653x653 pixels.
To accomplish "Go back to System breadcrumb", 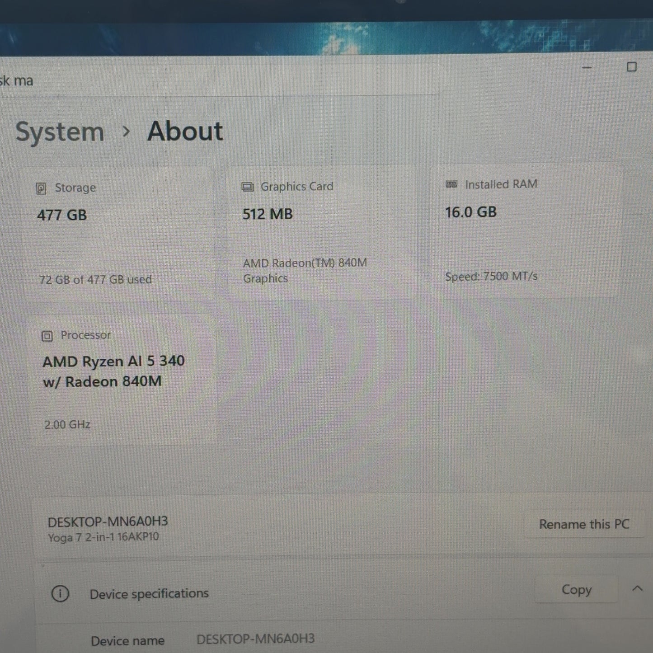I will click(x=60, y=132).
